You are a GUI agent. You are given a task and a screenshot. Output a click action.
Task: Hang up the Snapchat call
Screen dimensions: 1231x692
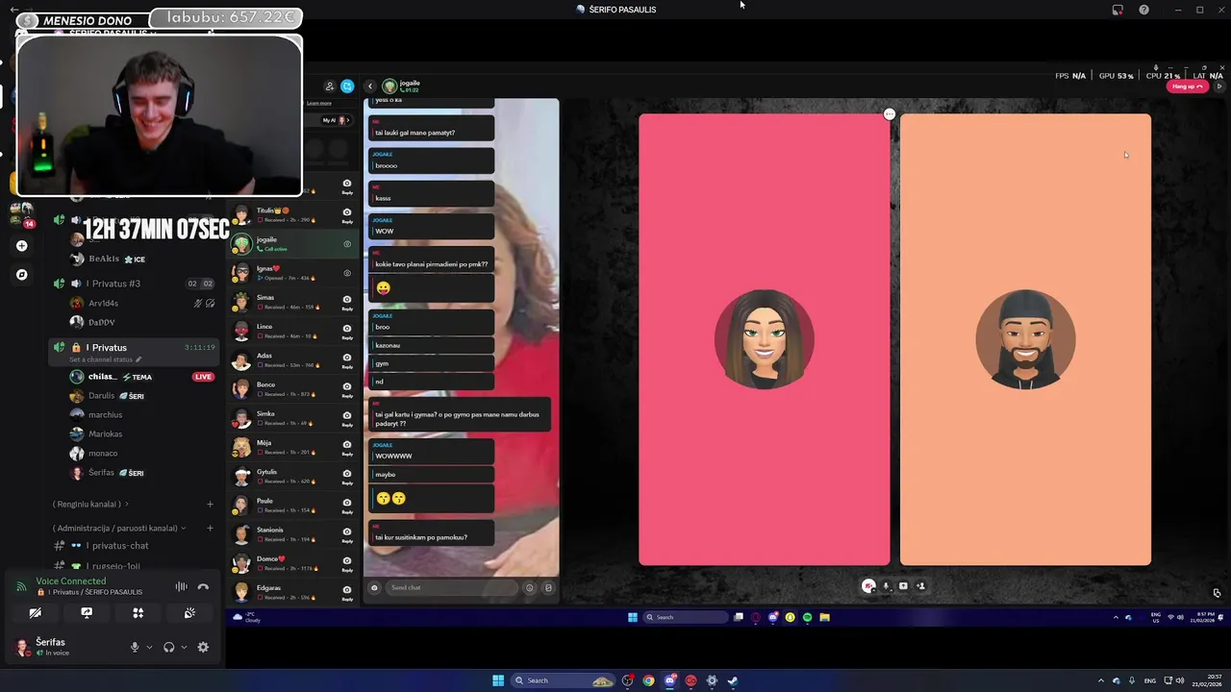pos(1188,86)
